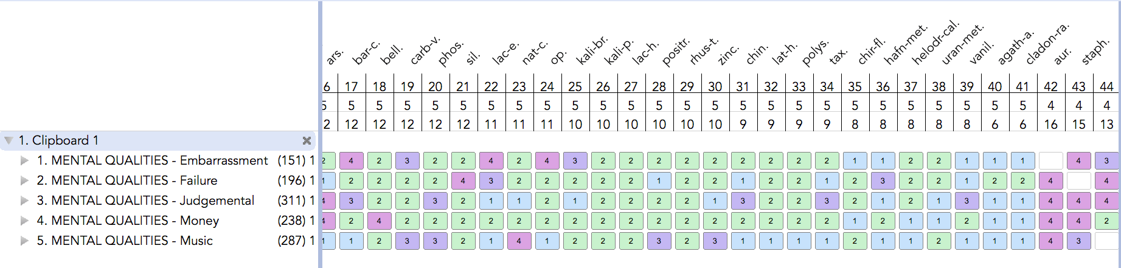Click the Clipboard 1 header label

coord(58,140)
